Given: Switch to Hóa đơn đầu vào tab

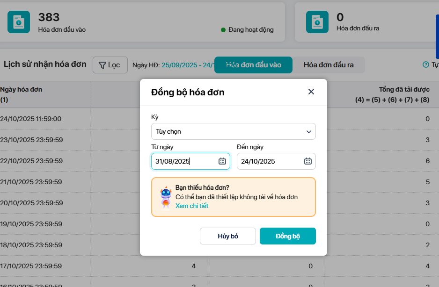Looking at the screenshot, I should tap(253, 65).
